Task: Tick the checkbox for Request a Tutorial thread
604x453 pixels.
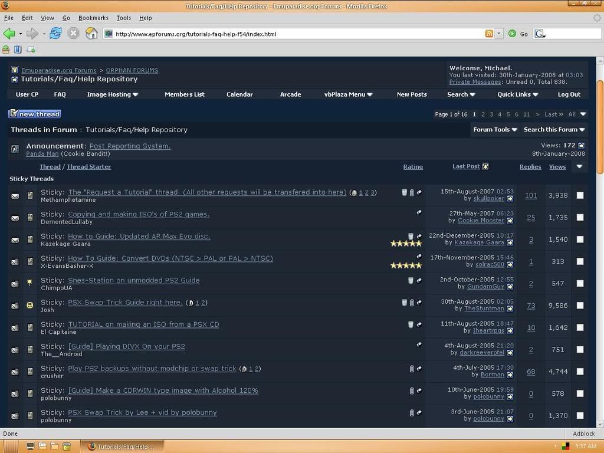Action: pos(580,195)
